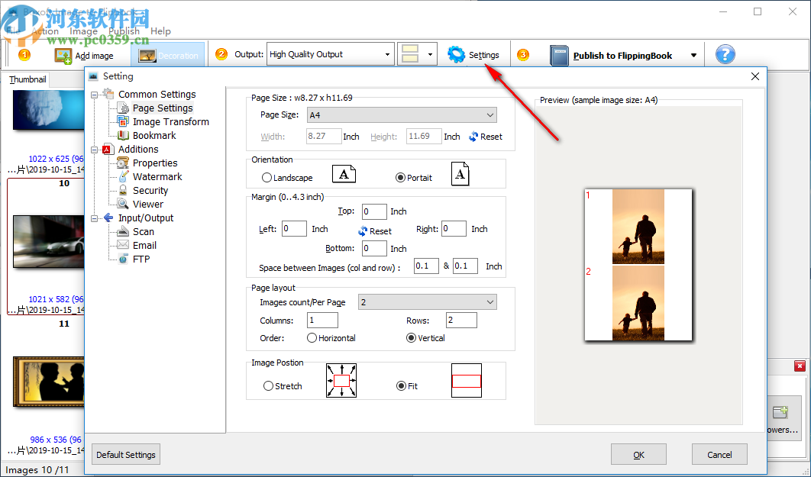This screenshot has height=477, width=811.
Task: Select Landscape orientation
Action: (267, 177)
